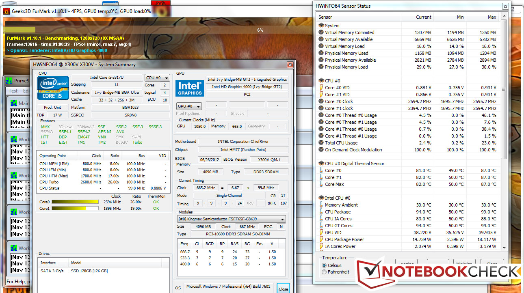Click the chip icon beside the System group

click(x=321, y=26)
